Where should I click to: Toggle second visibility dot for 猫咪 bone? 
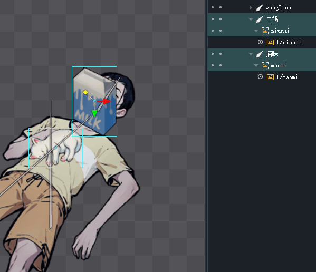click(221, 54)
